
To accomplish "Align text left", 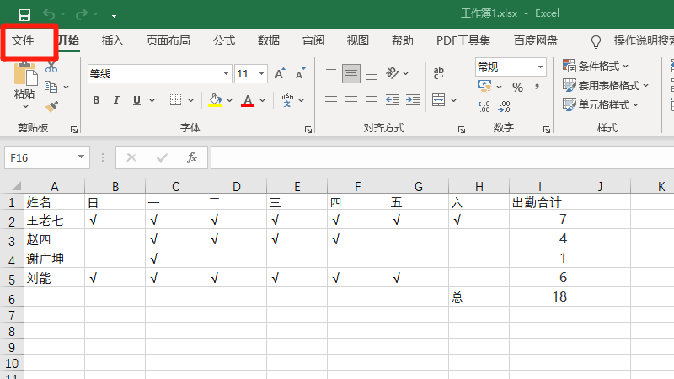I will coord(330,100).
